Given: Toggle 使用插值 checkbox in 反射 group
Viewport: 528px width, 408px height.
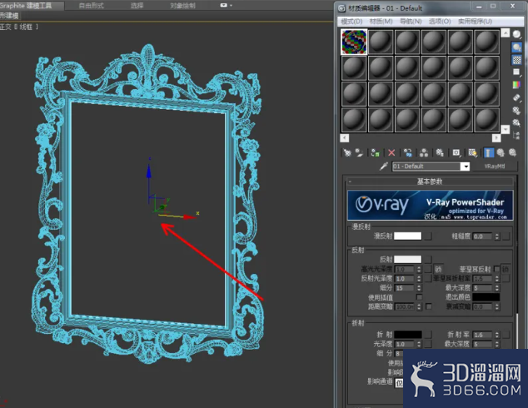Looking at the screenshot, I should point(419,297).
